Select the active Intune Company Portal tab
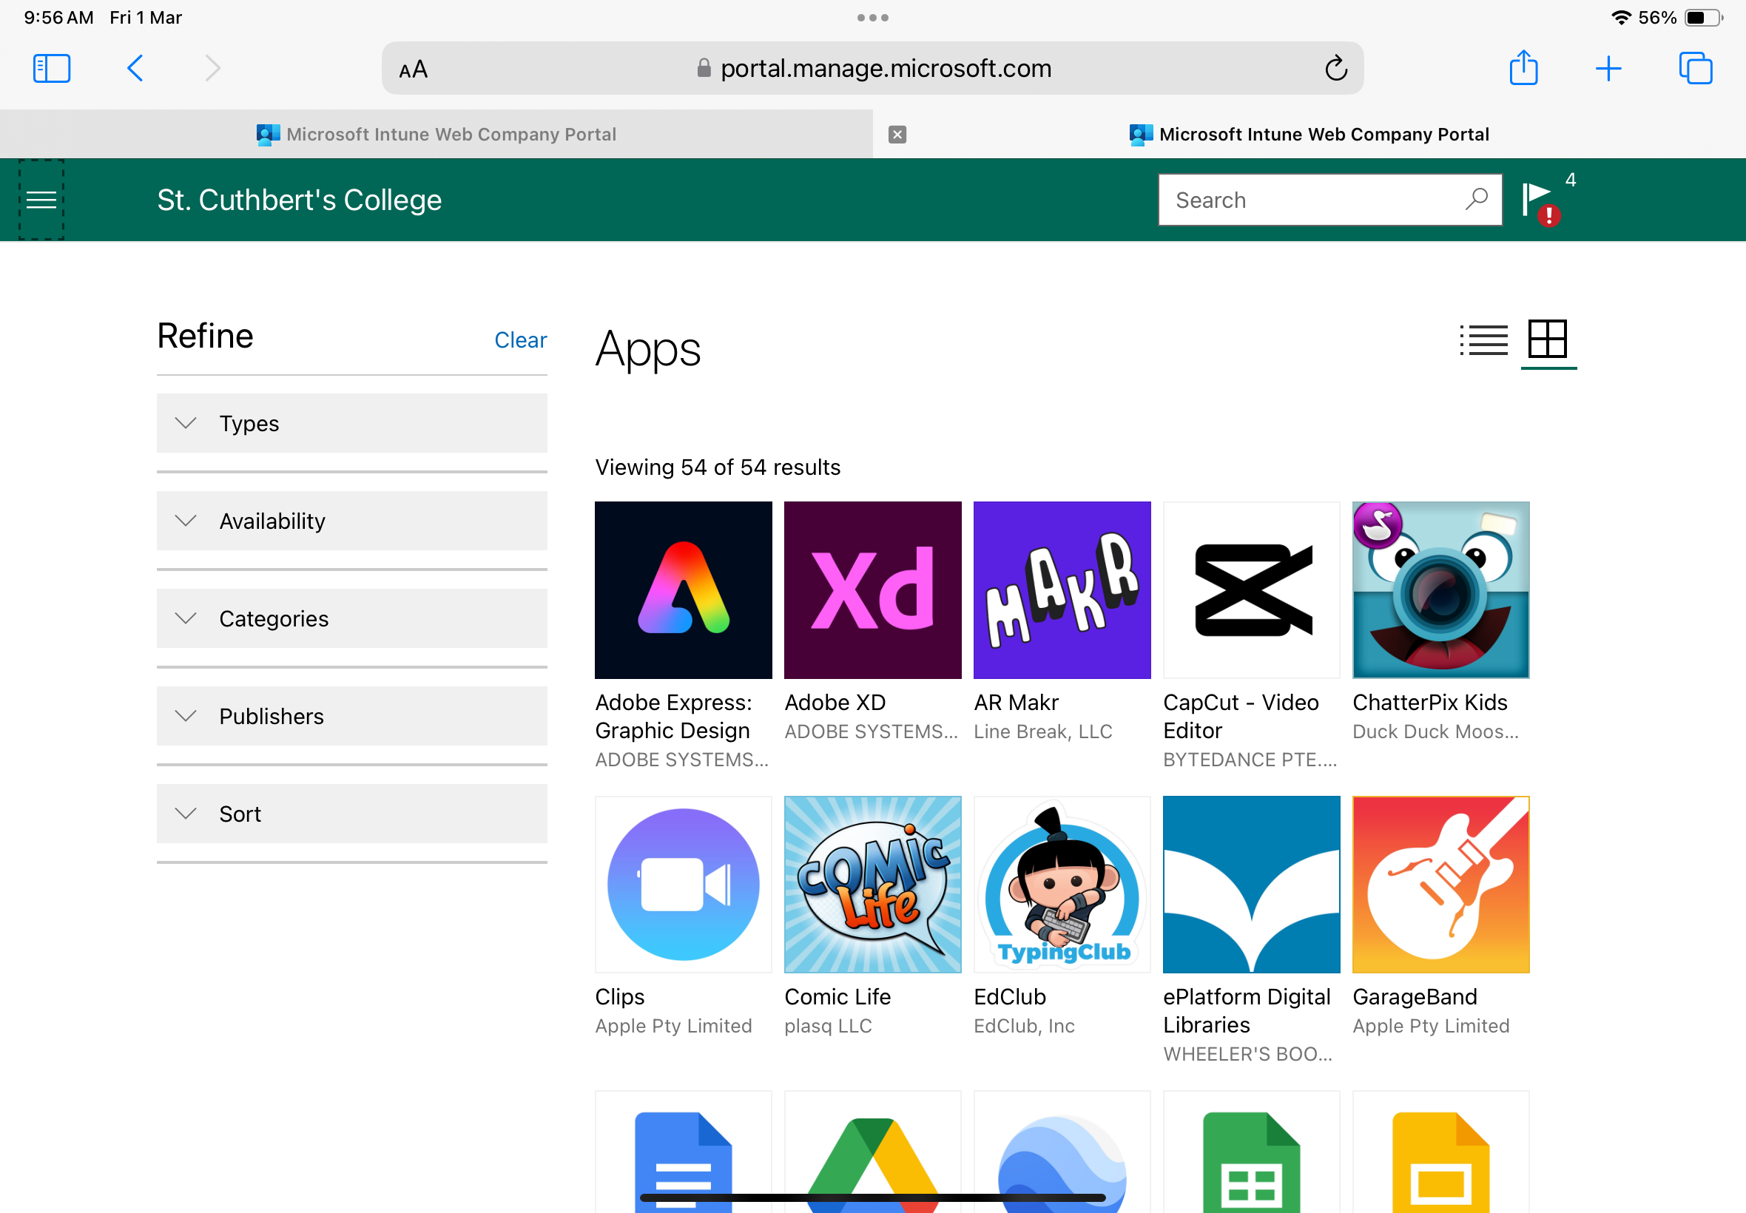 pos(1309,135)
